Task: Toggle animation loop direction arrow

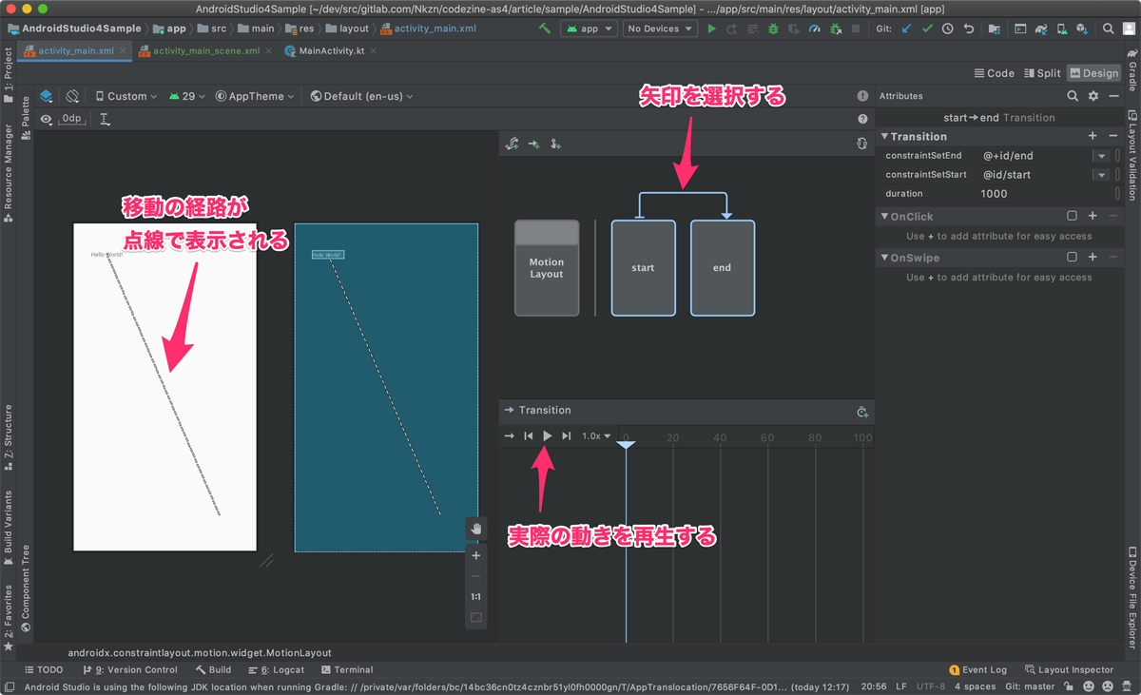Action: (510, 435)
